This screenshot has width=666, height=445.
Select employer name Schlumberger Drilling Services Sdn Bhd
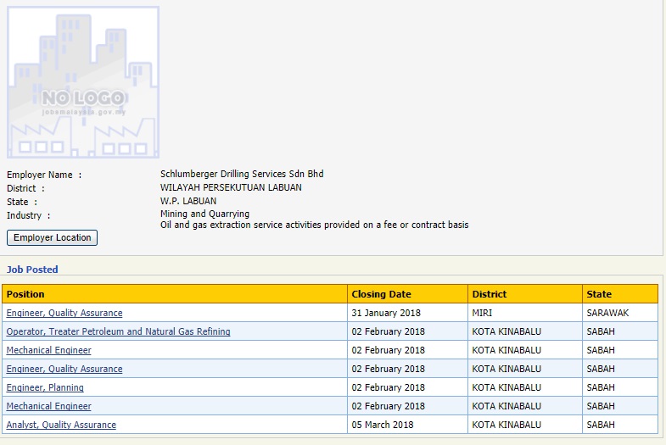(x=242, y=174)
